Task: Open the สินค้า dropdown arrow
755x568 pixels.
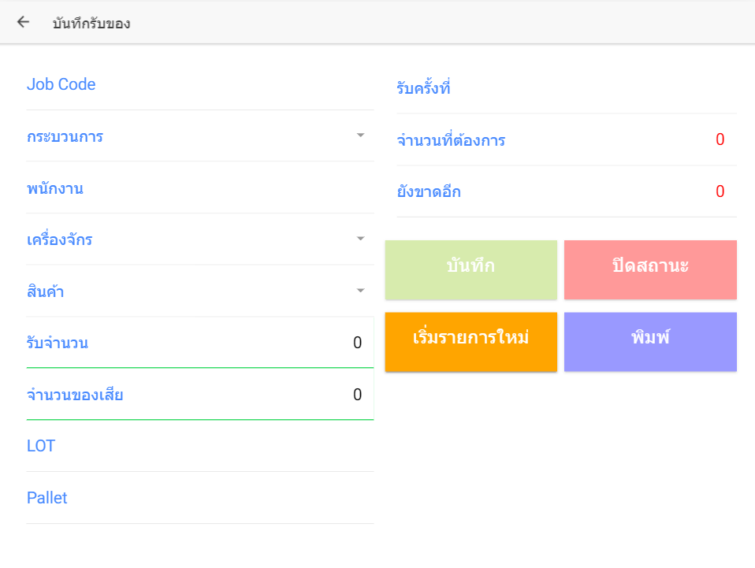Action: (360, 291)
